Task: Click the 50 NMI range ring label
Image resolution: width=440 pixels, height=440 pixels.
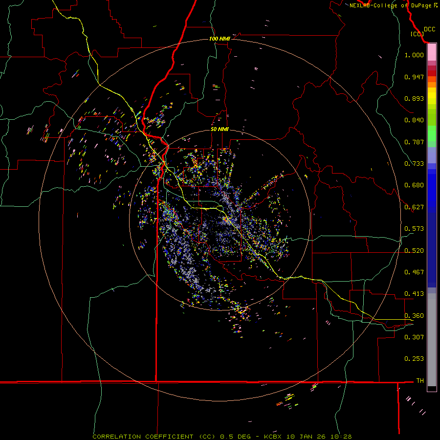Action: 220,129
